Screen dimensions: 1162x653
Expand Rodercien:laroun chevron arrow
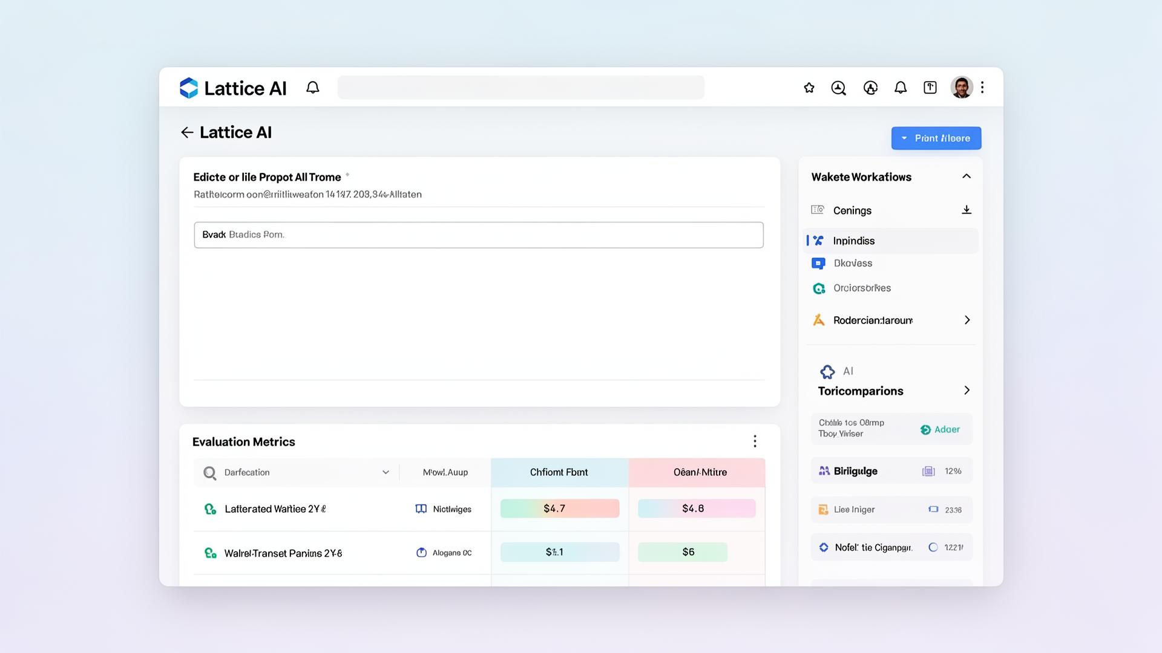967,320
